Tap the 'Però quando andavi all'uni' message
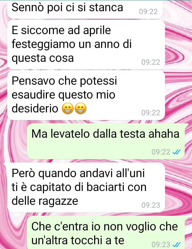The height and width of the screenshot is (249, 192). click(86, 188)
